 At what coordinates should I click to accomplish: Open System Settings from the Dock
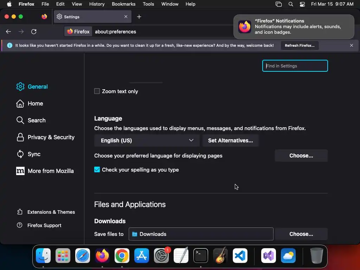coord(161,256)
